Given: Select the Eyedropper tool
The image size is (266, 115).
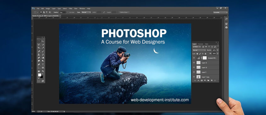Looking at the screenshot, I should pos(43,48).
